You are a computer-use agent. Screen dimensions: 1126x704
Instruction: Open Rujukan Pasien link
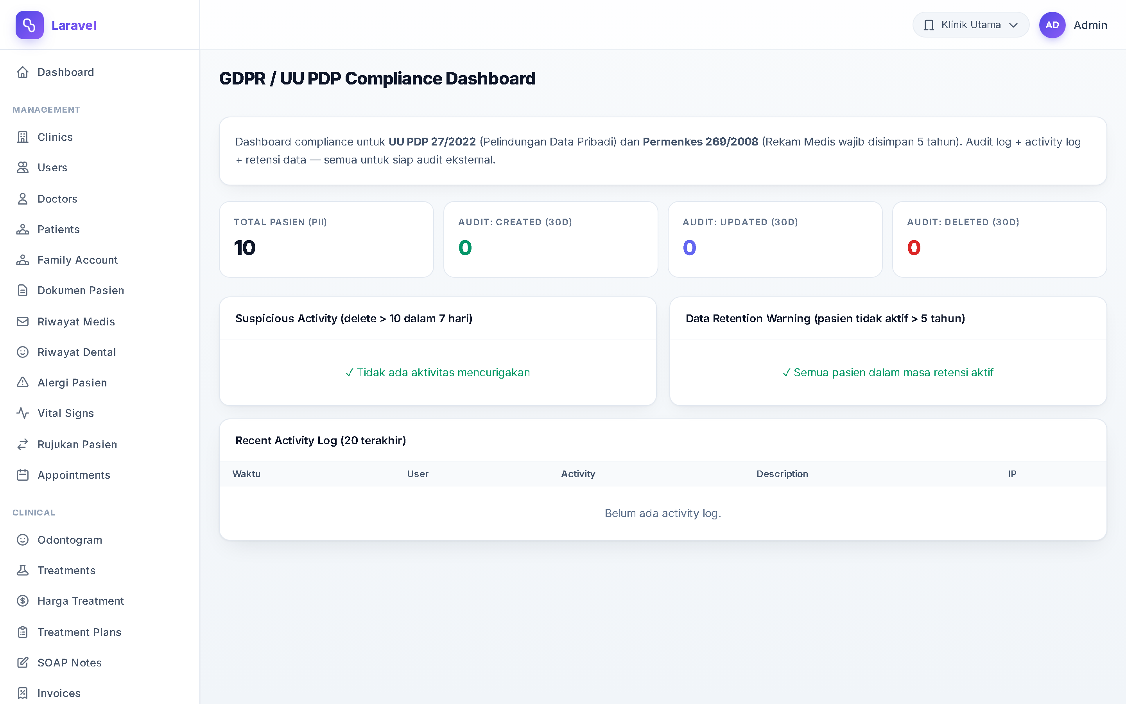click(x=100, y=445)
